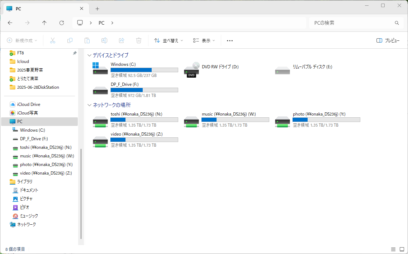Viewport: 408px width, 254px height.
Task: Select the DVD RW drive (D:) icon
Action: [x=191, y=69]
